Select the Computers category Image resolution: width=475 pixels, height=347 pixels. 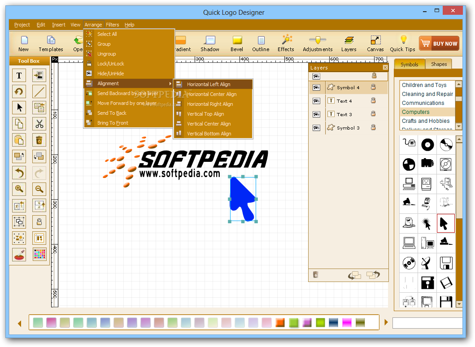pos(427,112)
